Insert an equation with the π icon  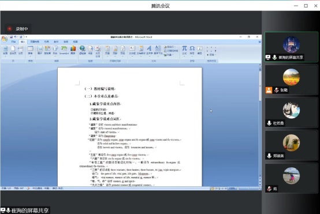(184, 50)
